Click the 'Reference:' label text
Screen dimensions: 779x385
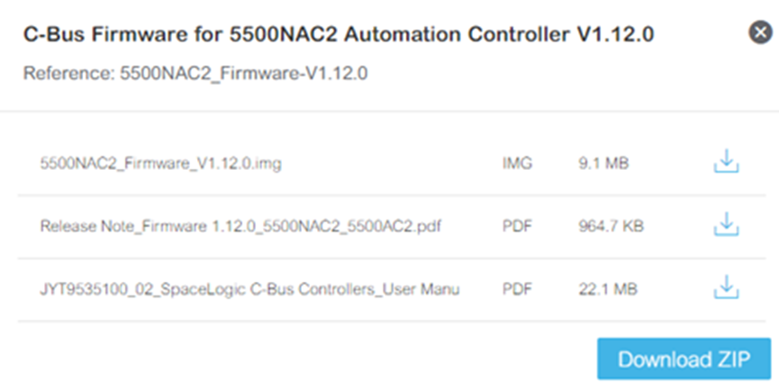69,73
